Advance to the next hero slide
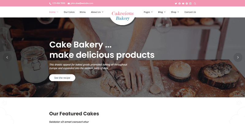245x124 pixels. pos(238,57)
